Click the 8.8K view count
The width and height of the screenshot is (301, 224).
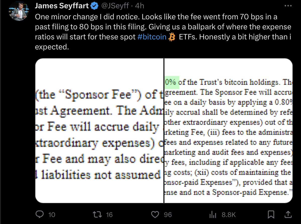coord(227,214)
